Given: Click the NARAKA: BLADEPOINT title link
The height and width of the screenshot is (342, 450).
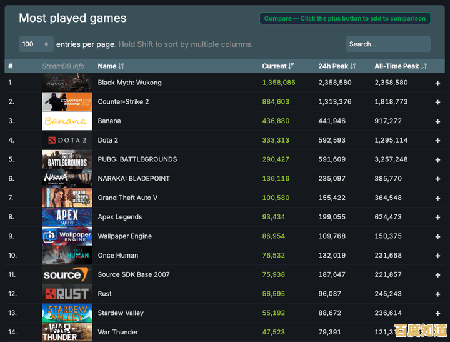Looking at the screenshot, I should (133, 179).
